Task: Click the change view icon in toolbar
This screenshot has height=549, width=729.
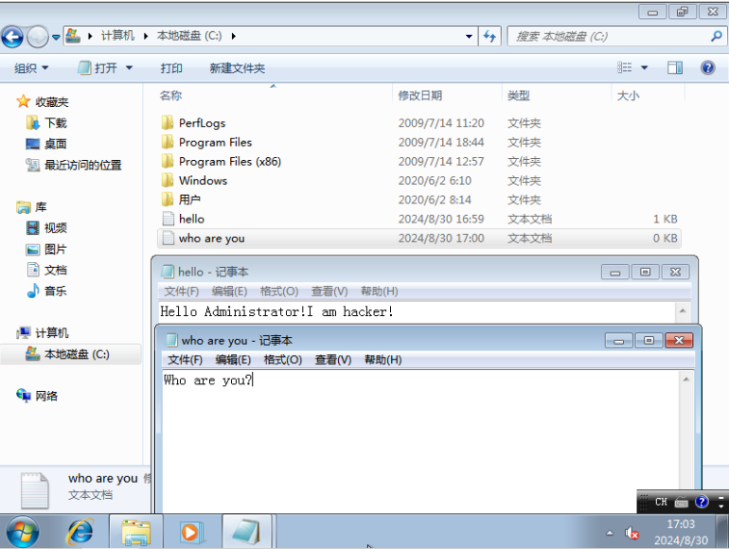Action: [x=625, y=68]
